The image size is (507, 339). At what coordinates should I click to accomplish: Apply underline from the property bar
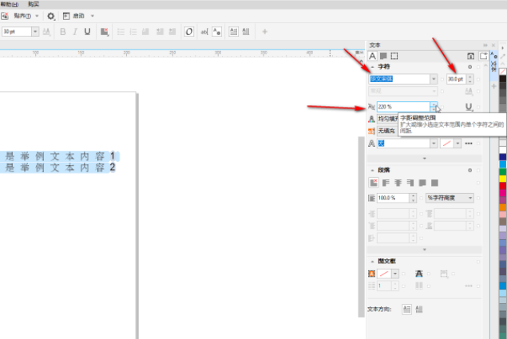[86, 32]
